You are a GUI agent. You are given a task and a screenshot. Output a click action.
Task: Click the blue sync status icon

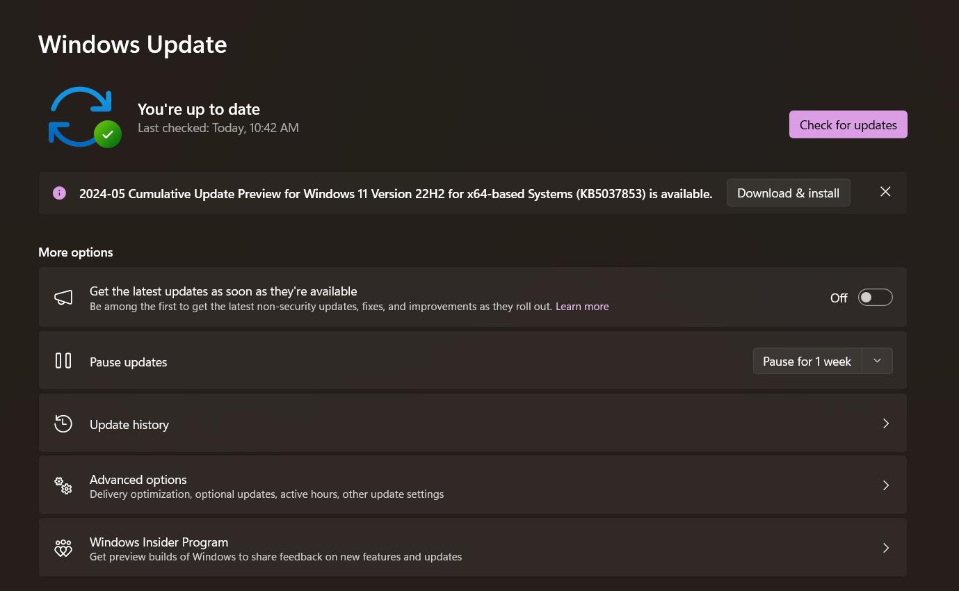(81, 116)
